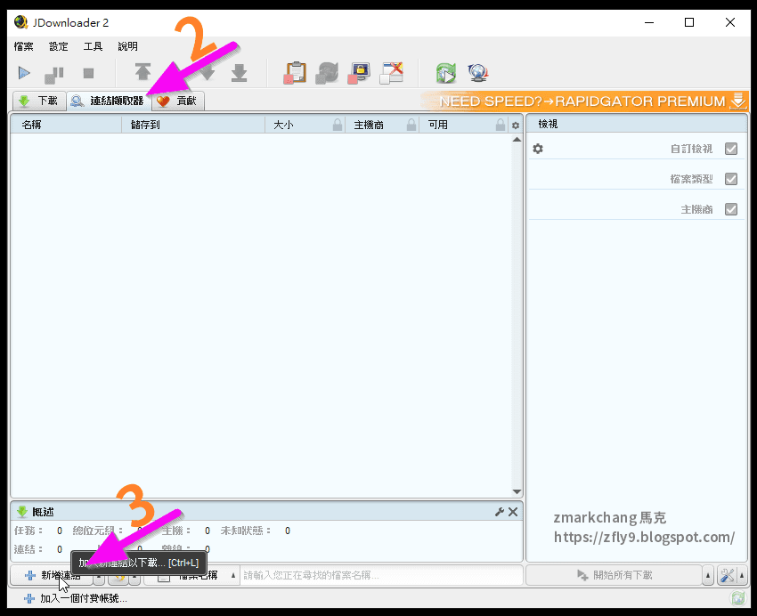Open the 說明 menu
757x616 pixels.
pyautogui.click(x=127, y=46)
